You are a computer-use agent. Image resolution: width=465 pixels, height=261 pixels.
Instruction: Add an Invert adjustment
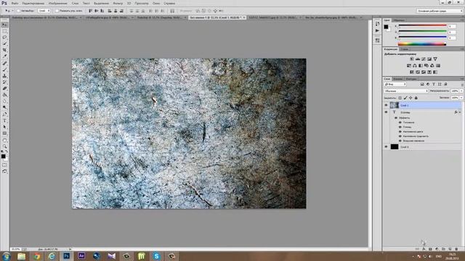412,72
